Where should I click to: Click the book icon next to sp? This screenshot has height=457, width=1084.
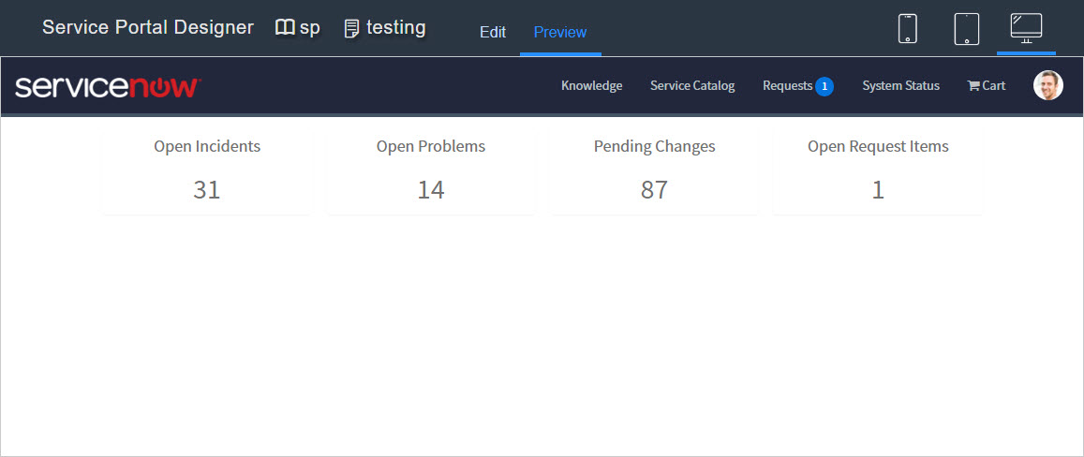285,28
